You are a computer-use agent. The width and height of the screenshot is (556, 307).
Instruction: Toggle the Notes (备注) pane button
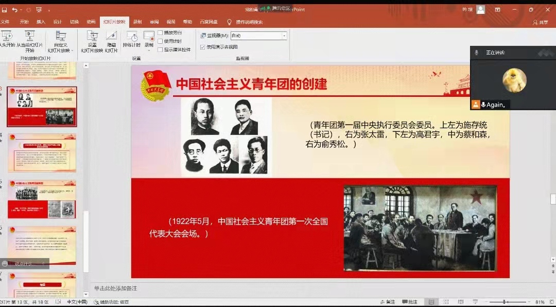tap(387, 302)
